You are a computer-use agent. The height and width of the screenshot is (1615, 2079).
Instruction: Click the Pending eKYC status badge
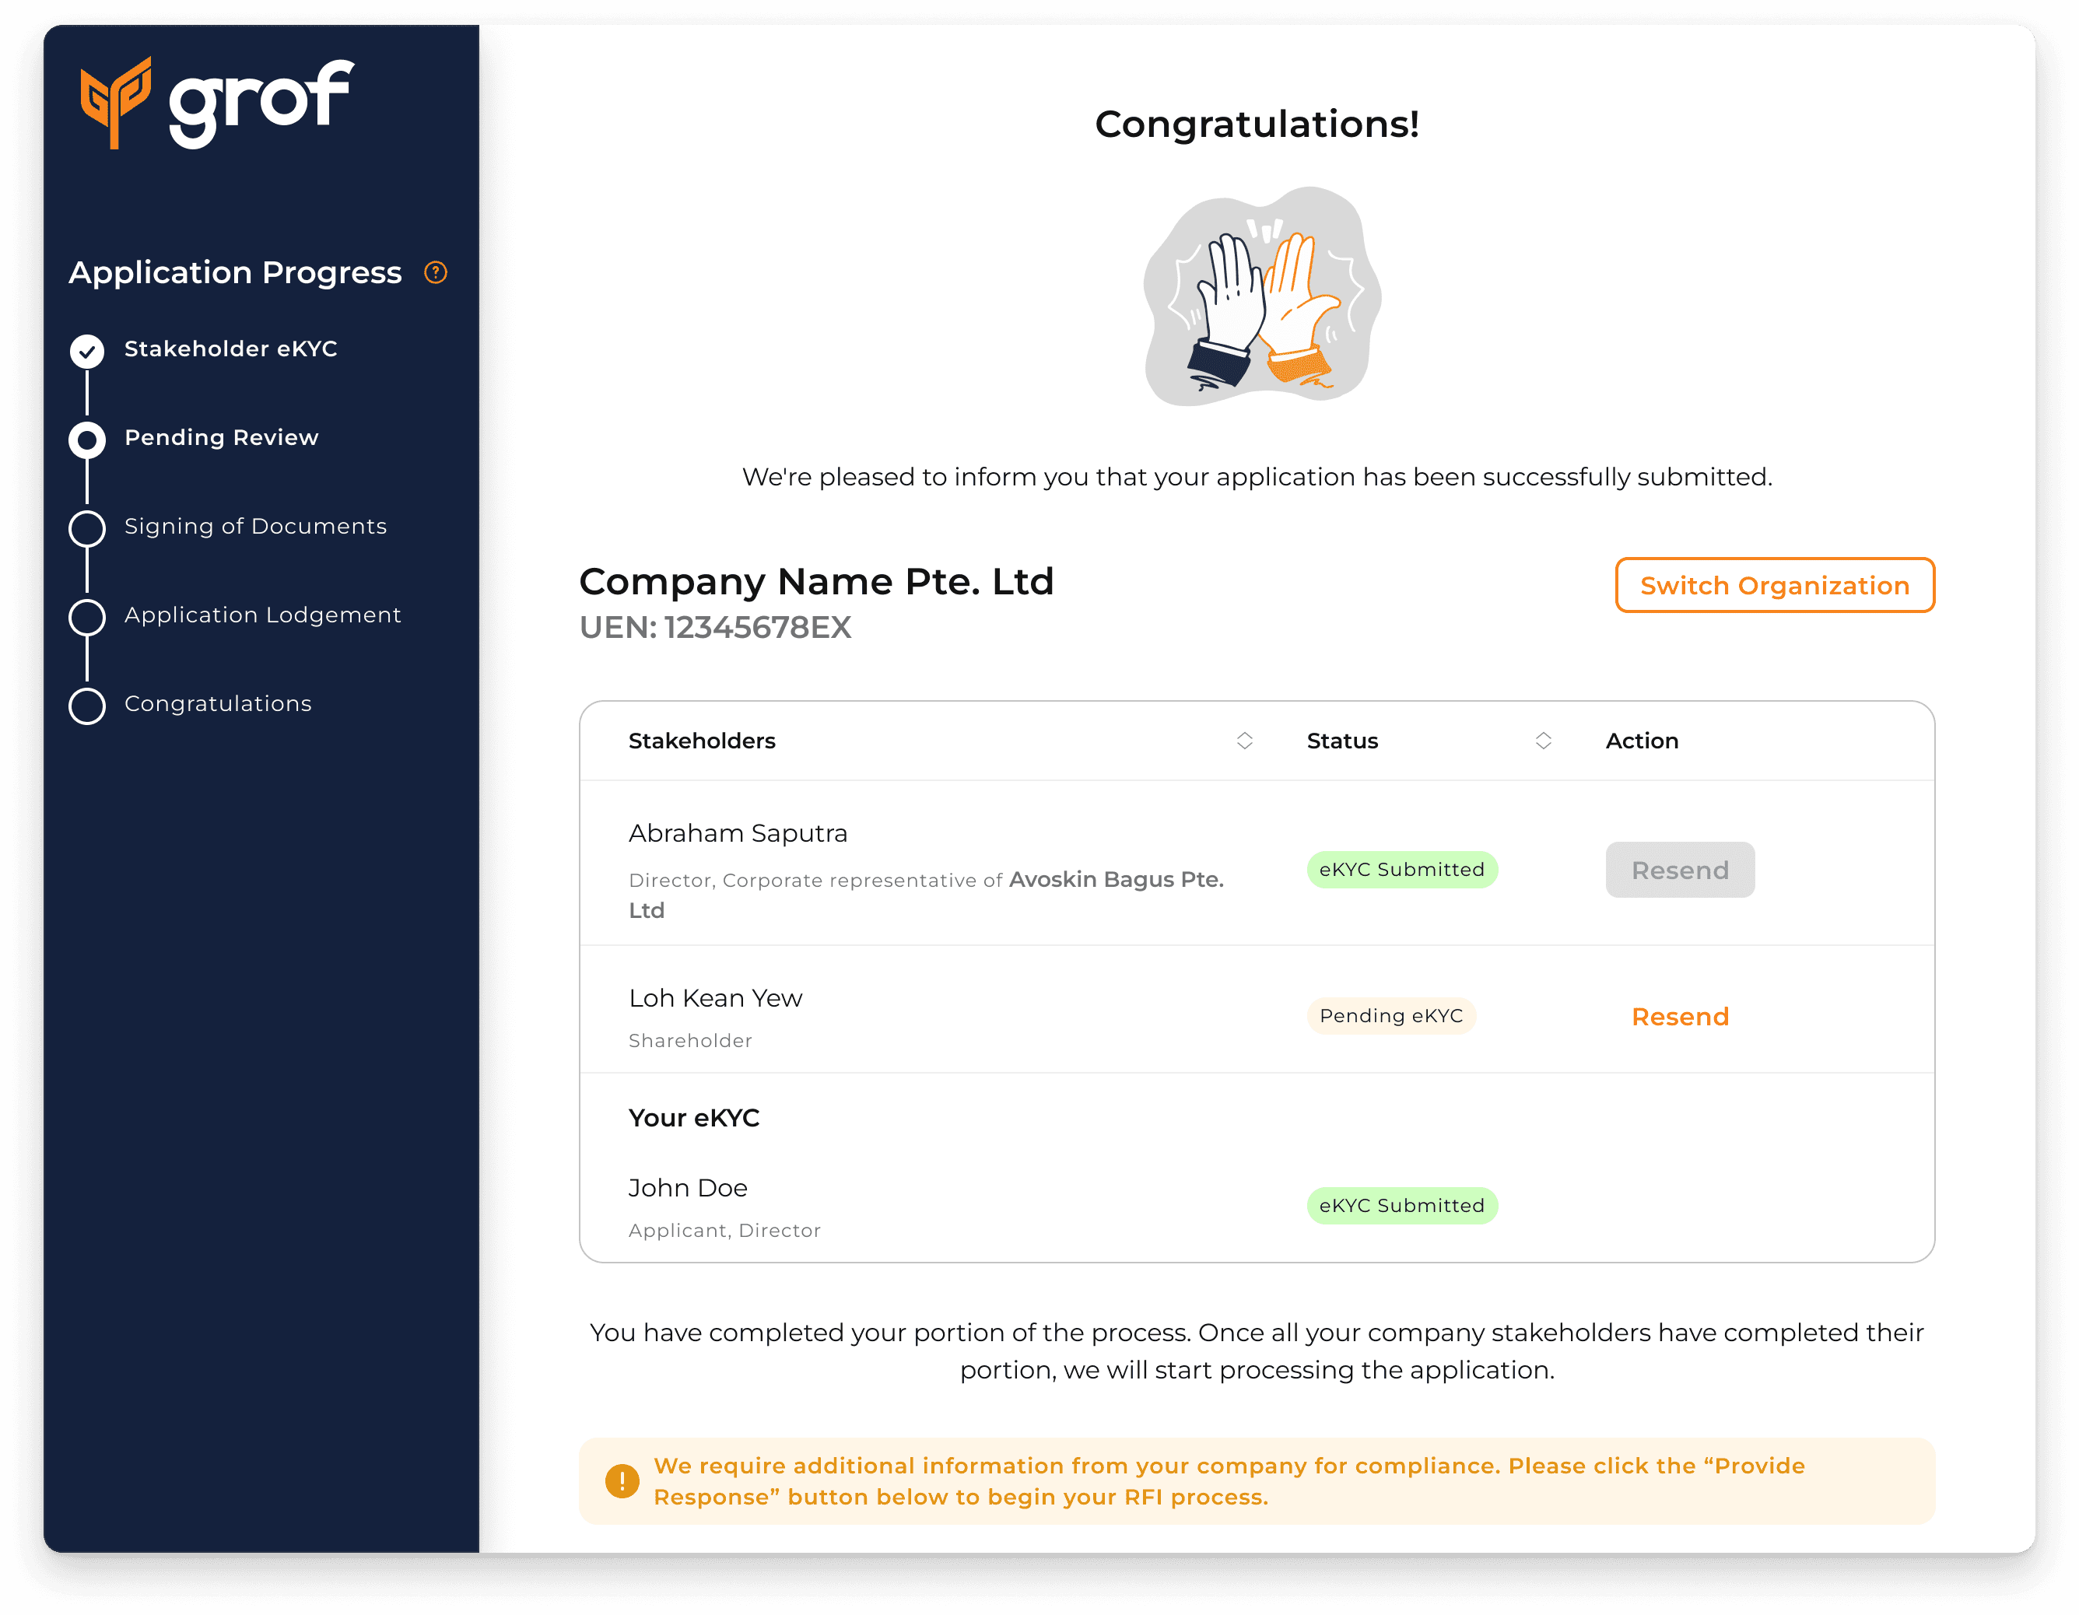click(1390, 1015)
